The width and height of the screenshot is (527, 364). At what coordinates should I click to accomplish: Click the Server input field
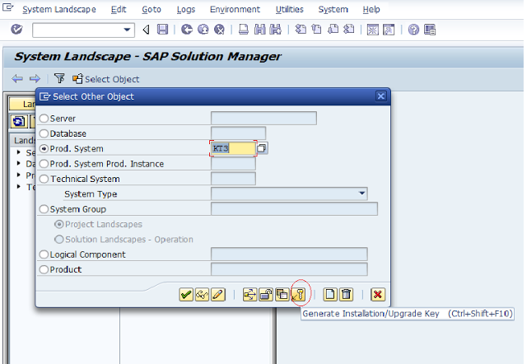[x=263, y=118]
